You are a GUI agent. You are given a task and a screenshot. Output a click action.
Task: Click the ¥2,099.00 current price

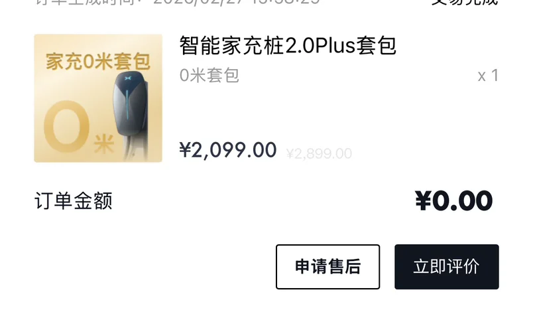coord(228,150)
